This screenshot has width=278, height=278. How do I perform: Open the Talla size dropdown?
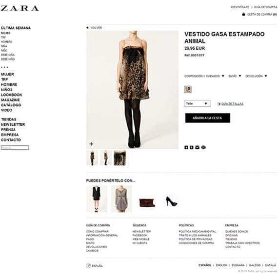198,103
